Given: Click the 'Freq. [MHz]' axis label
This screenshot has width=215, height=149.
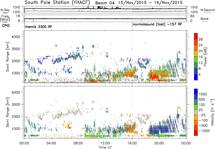Looking at the screenshot, I should [5, 18].
